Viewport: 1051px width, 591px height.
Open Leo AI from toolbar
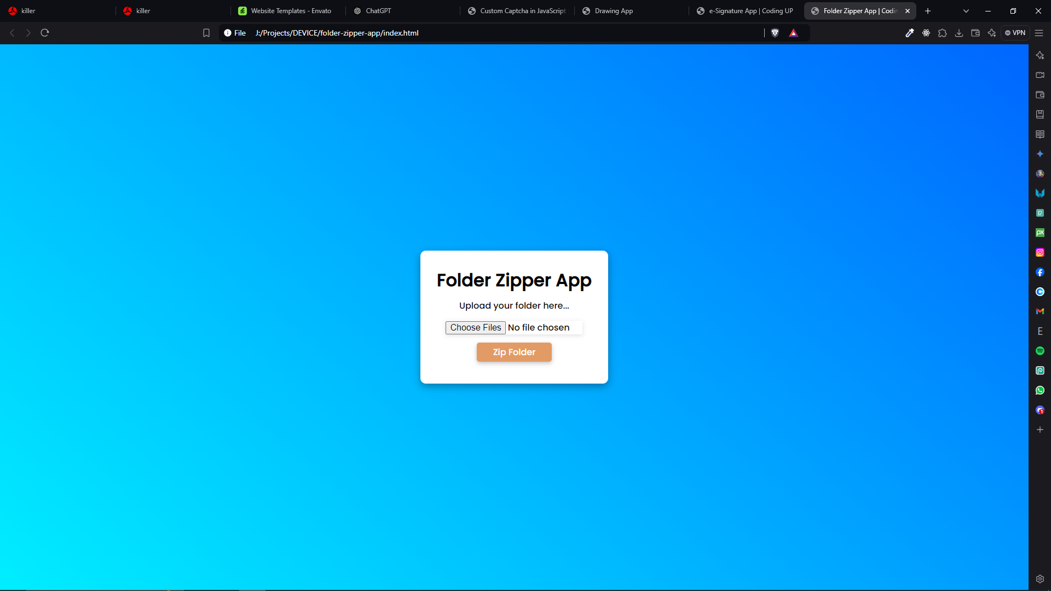992,33
